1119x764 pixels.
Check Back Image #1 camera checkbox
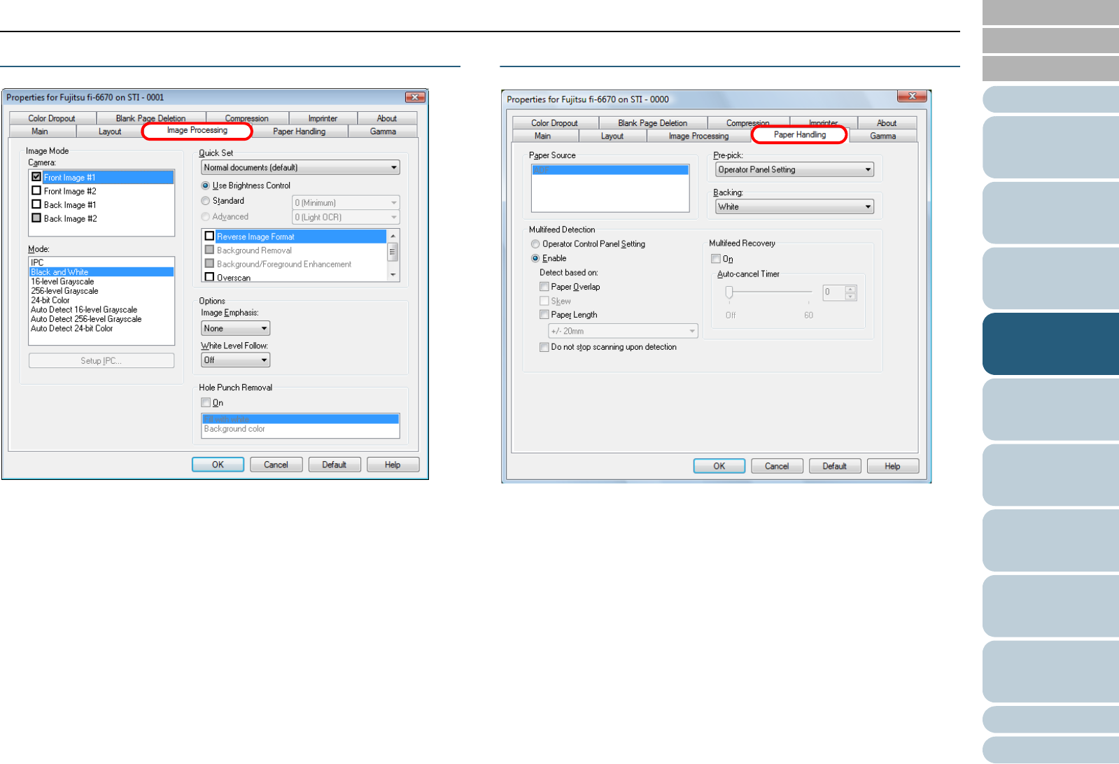(36, 204)
